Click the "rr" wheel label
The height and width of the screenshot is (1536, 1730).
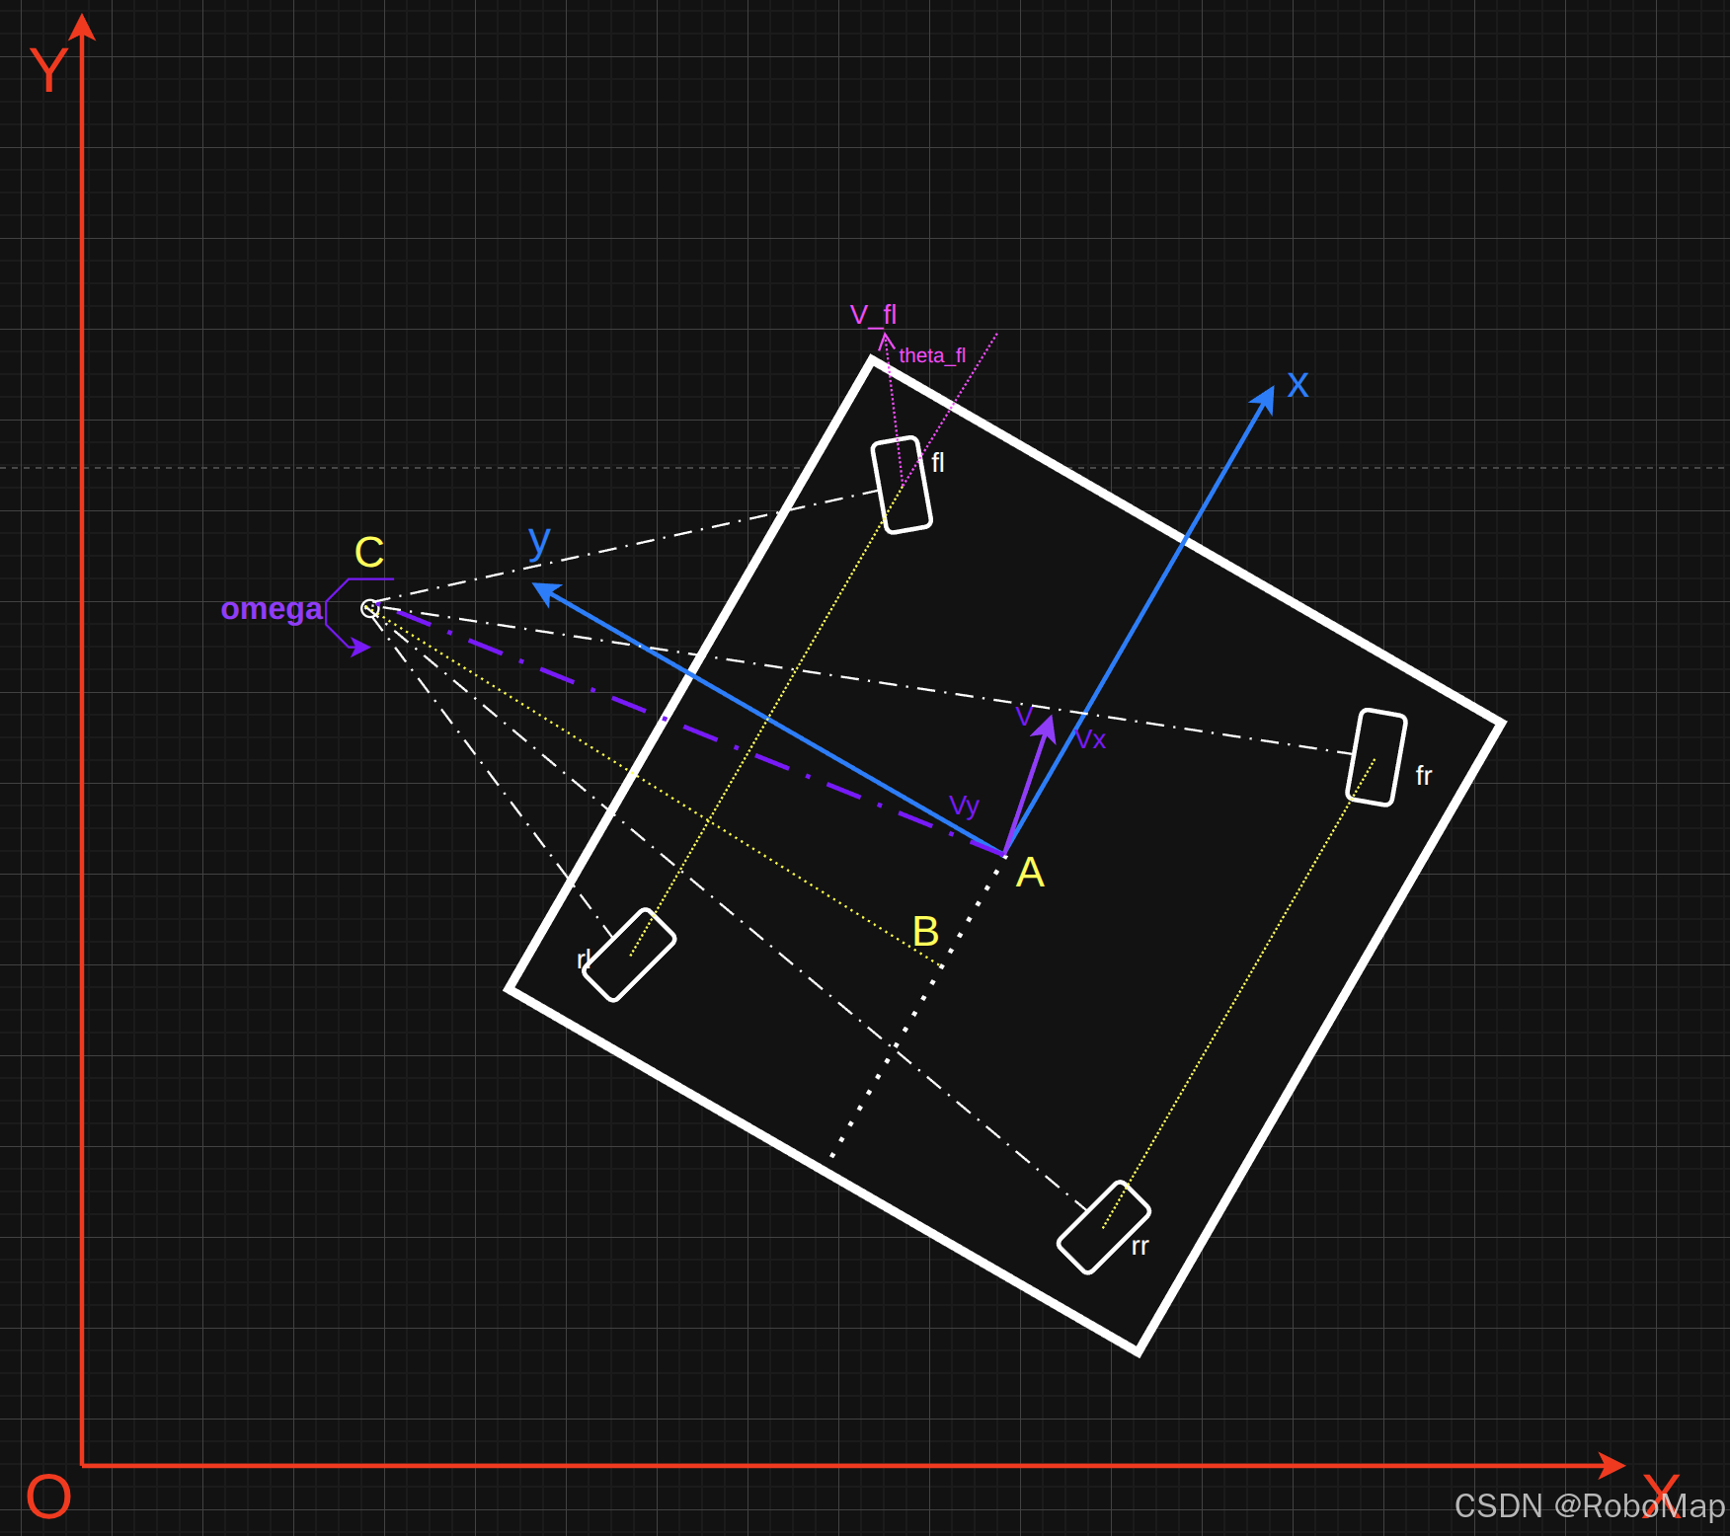pos(1140,1247)
